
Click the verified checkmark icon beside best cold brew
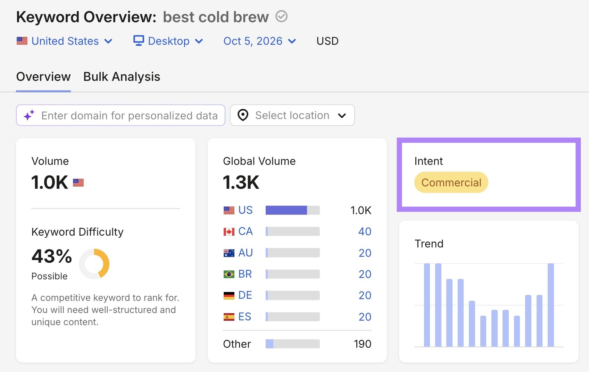[281, 16]
